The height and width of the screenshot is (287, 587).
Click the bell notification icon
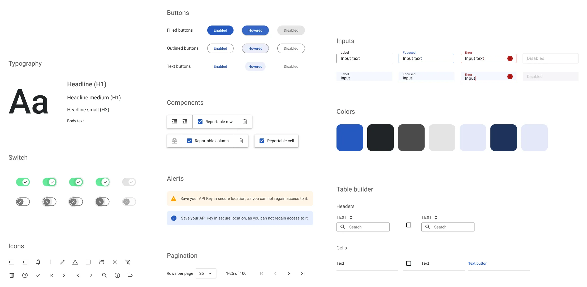coord(38,262)
